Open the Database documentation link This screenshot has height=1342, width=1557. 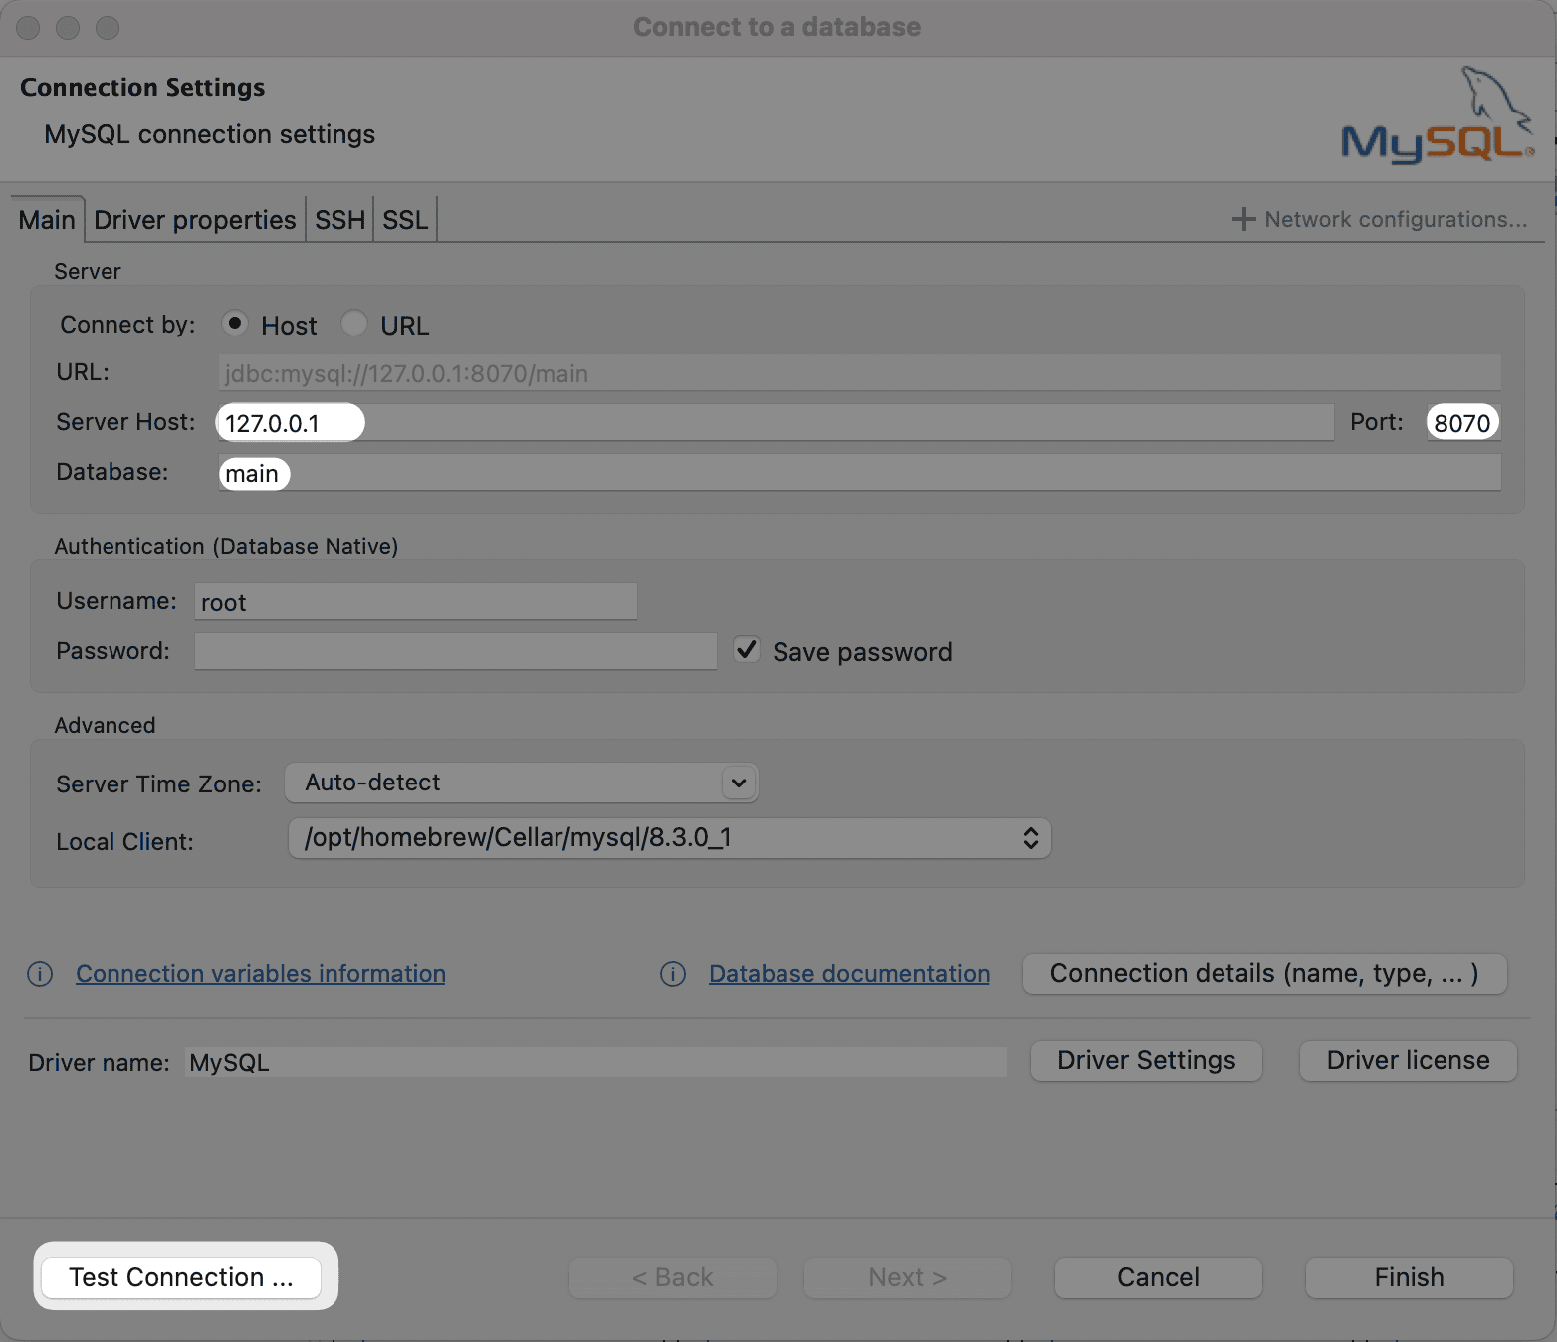point(849,974)
